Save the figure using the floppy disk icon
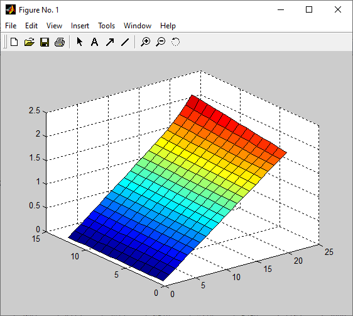Viewport: 353px width, 316px height. pos(45,42)
